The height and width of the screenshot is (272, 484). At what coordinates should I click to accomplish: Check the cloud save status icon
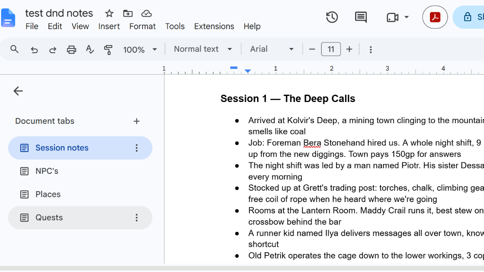coord(146,14)
